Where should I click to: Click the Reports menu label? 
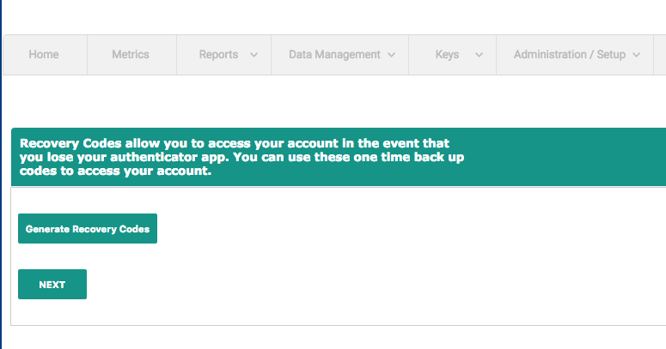[x=218, y=55]
